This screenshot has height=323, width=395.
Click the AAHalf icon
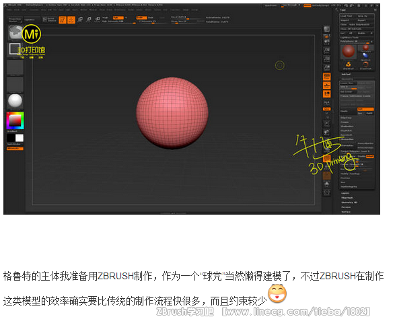pos(327,67)
